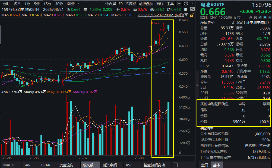This screenshot has height=168, width=272.
Task: Set a price alert via the bell icon
Action: (265, 17)
